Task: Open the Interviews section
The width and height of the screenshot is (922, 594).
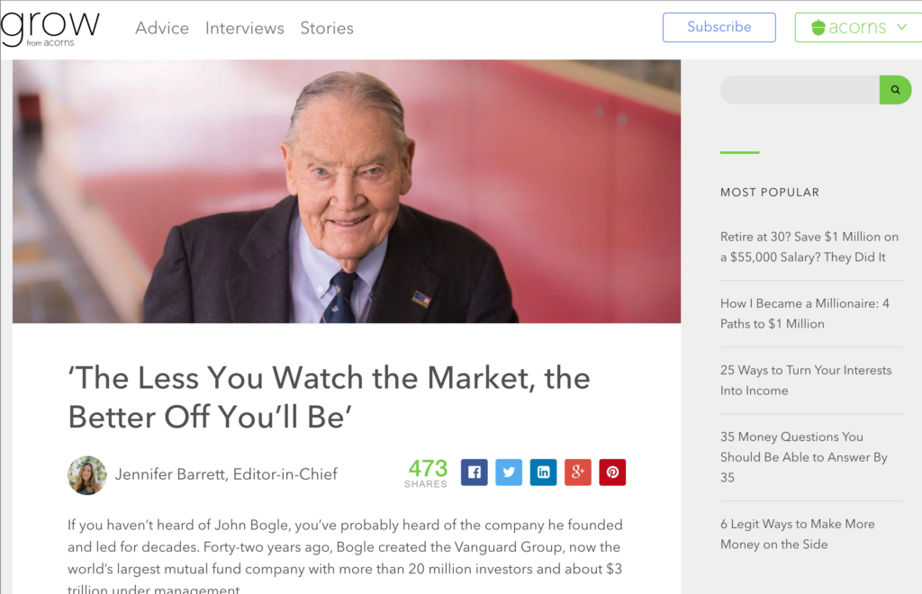Action: click(245, 28)
